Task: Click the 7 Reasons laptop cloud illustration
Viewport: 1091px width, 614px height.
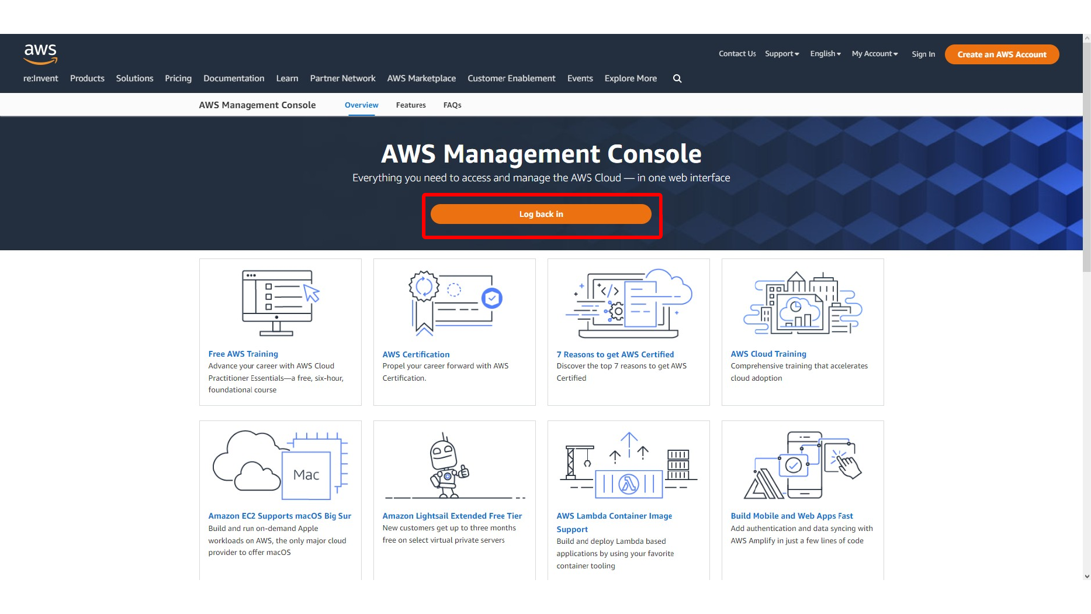Action: [629, 303]
